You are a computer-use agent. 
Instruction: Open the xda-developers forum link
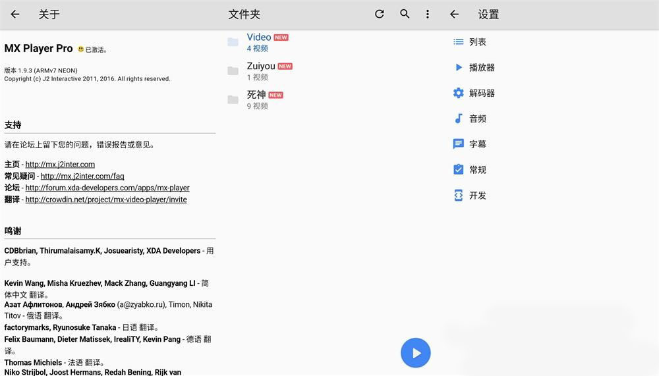[x=107, y=188]
